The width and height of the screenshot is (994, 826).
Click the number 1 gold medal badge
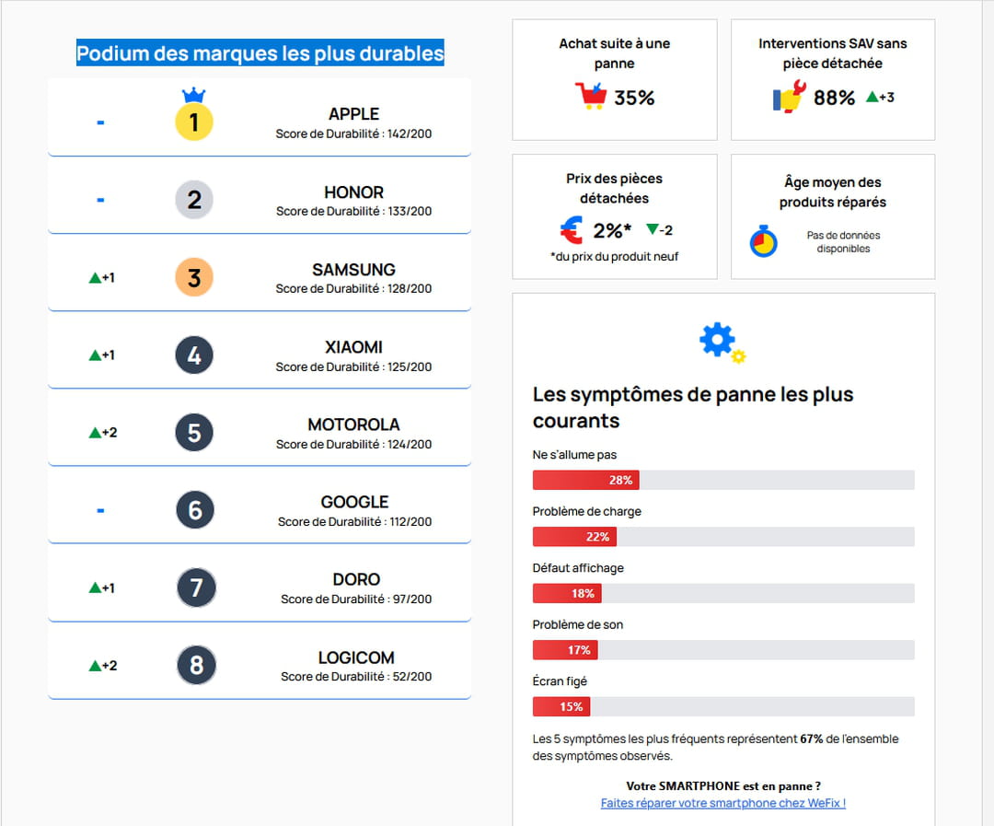[194, 122]
